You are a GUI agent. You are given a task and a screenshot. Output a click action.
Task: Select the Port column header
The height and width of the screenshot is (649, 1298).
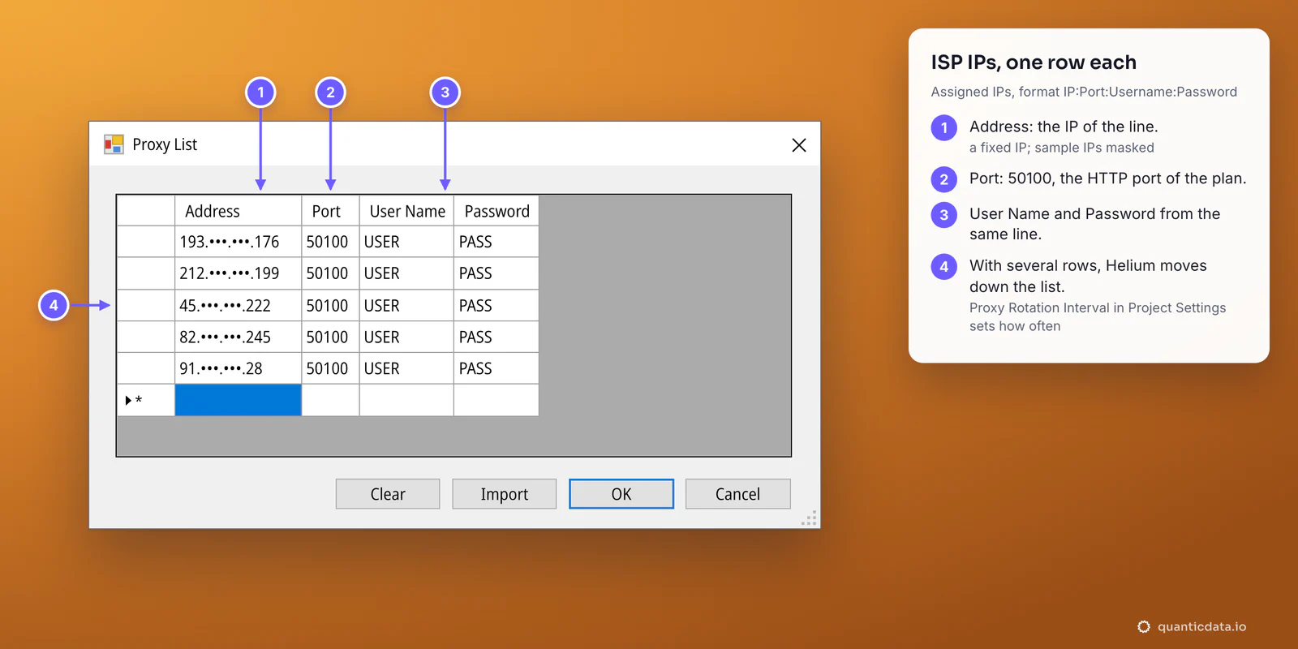(x=331, y=211)
